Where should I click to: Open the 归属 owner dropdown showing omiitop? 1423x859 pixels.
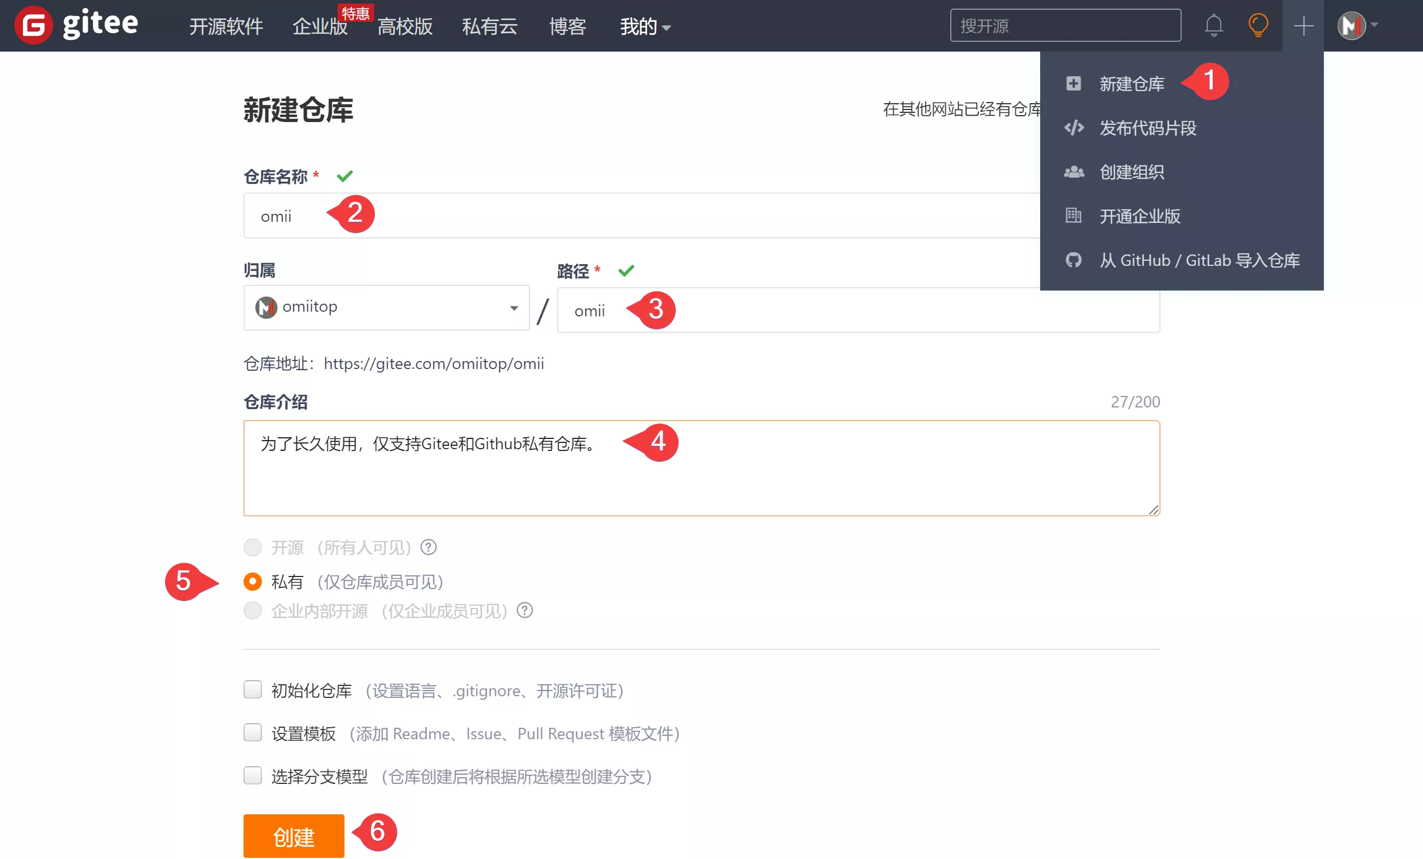click(x=386, y=307)
